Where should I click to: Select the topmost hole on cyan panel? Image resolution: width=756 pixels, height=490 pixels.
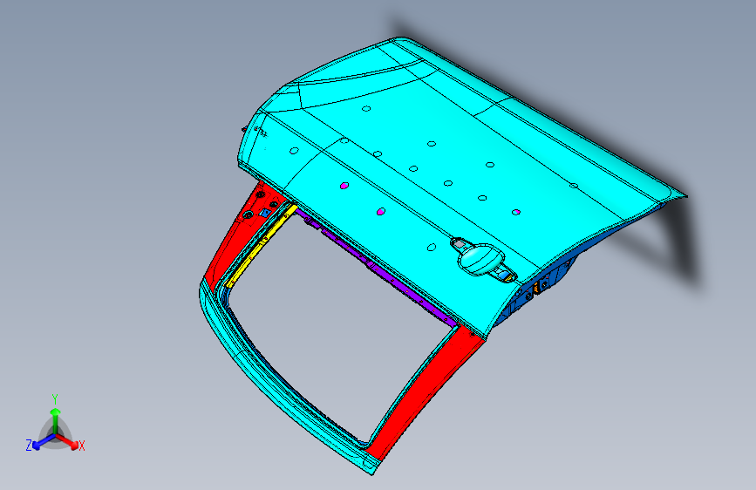tap(366, 108)
